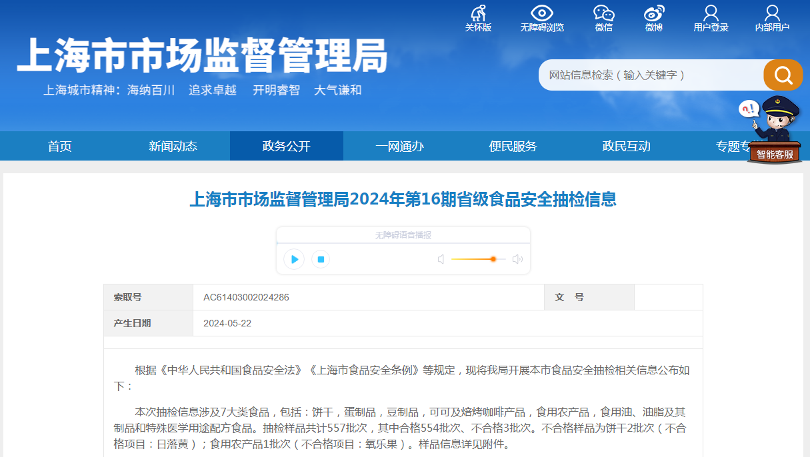Select the 政务公开 navigation tab
Image resolution: width=810 pixels, height=457 pixels.
coord(287,146)
